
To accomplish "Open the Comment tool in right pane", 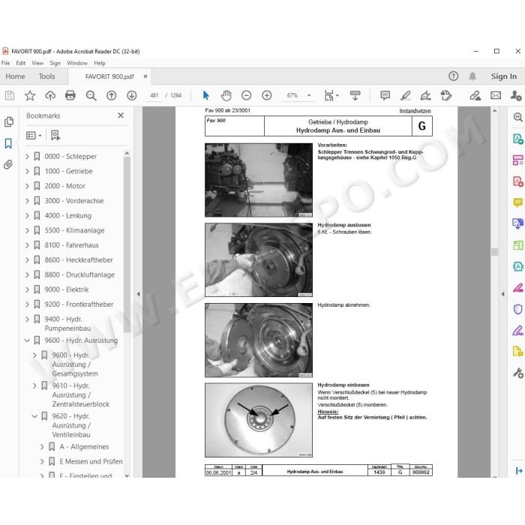I will click(518, 202).
